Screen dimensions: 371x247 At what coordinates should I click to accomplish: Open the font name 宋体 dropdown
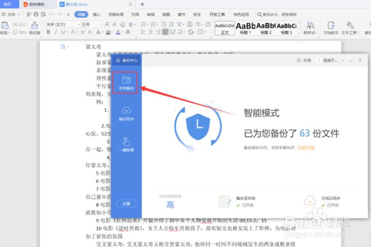[x=79, y=24]
